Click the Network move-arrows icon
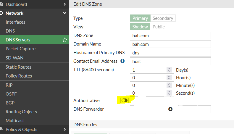 1,13
